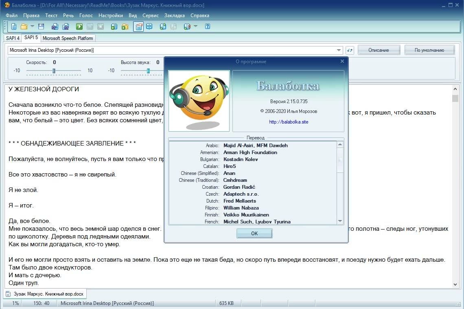Click the folders with green play arrow icon

125,26
